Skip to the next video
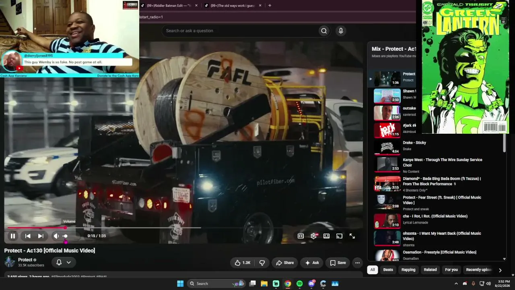515x290 pixels. coord(41,236)
